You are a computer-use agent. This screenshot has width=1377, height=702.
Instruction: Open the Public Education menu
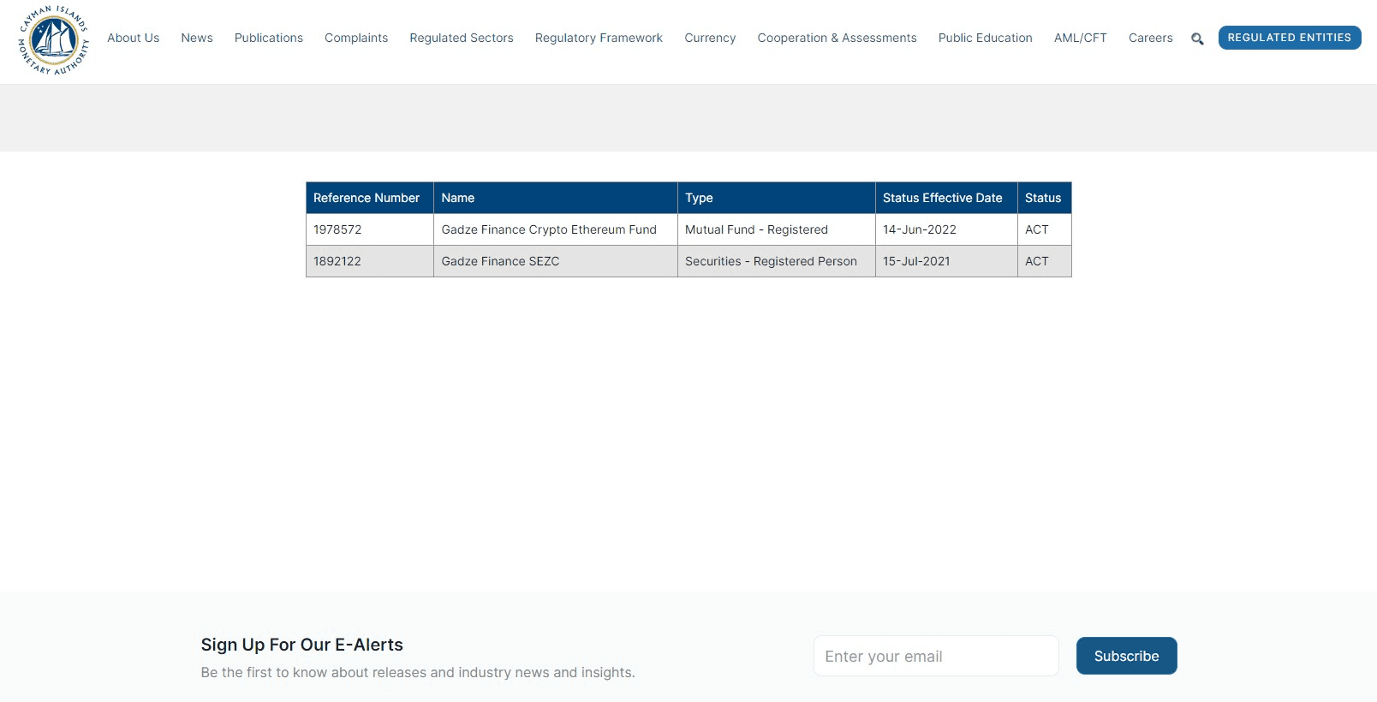pos(985,38)
